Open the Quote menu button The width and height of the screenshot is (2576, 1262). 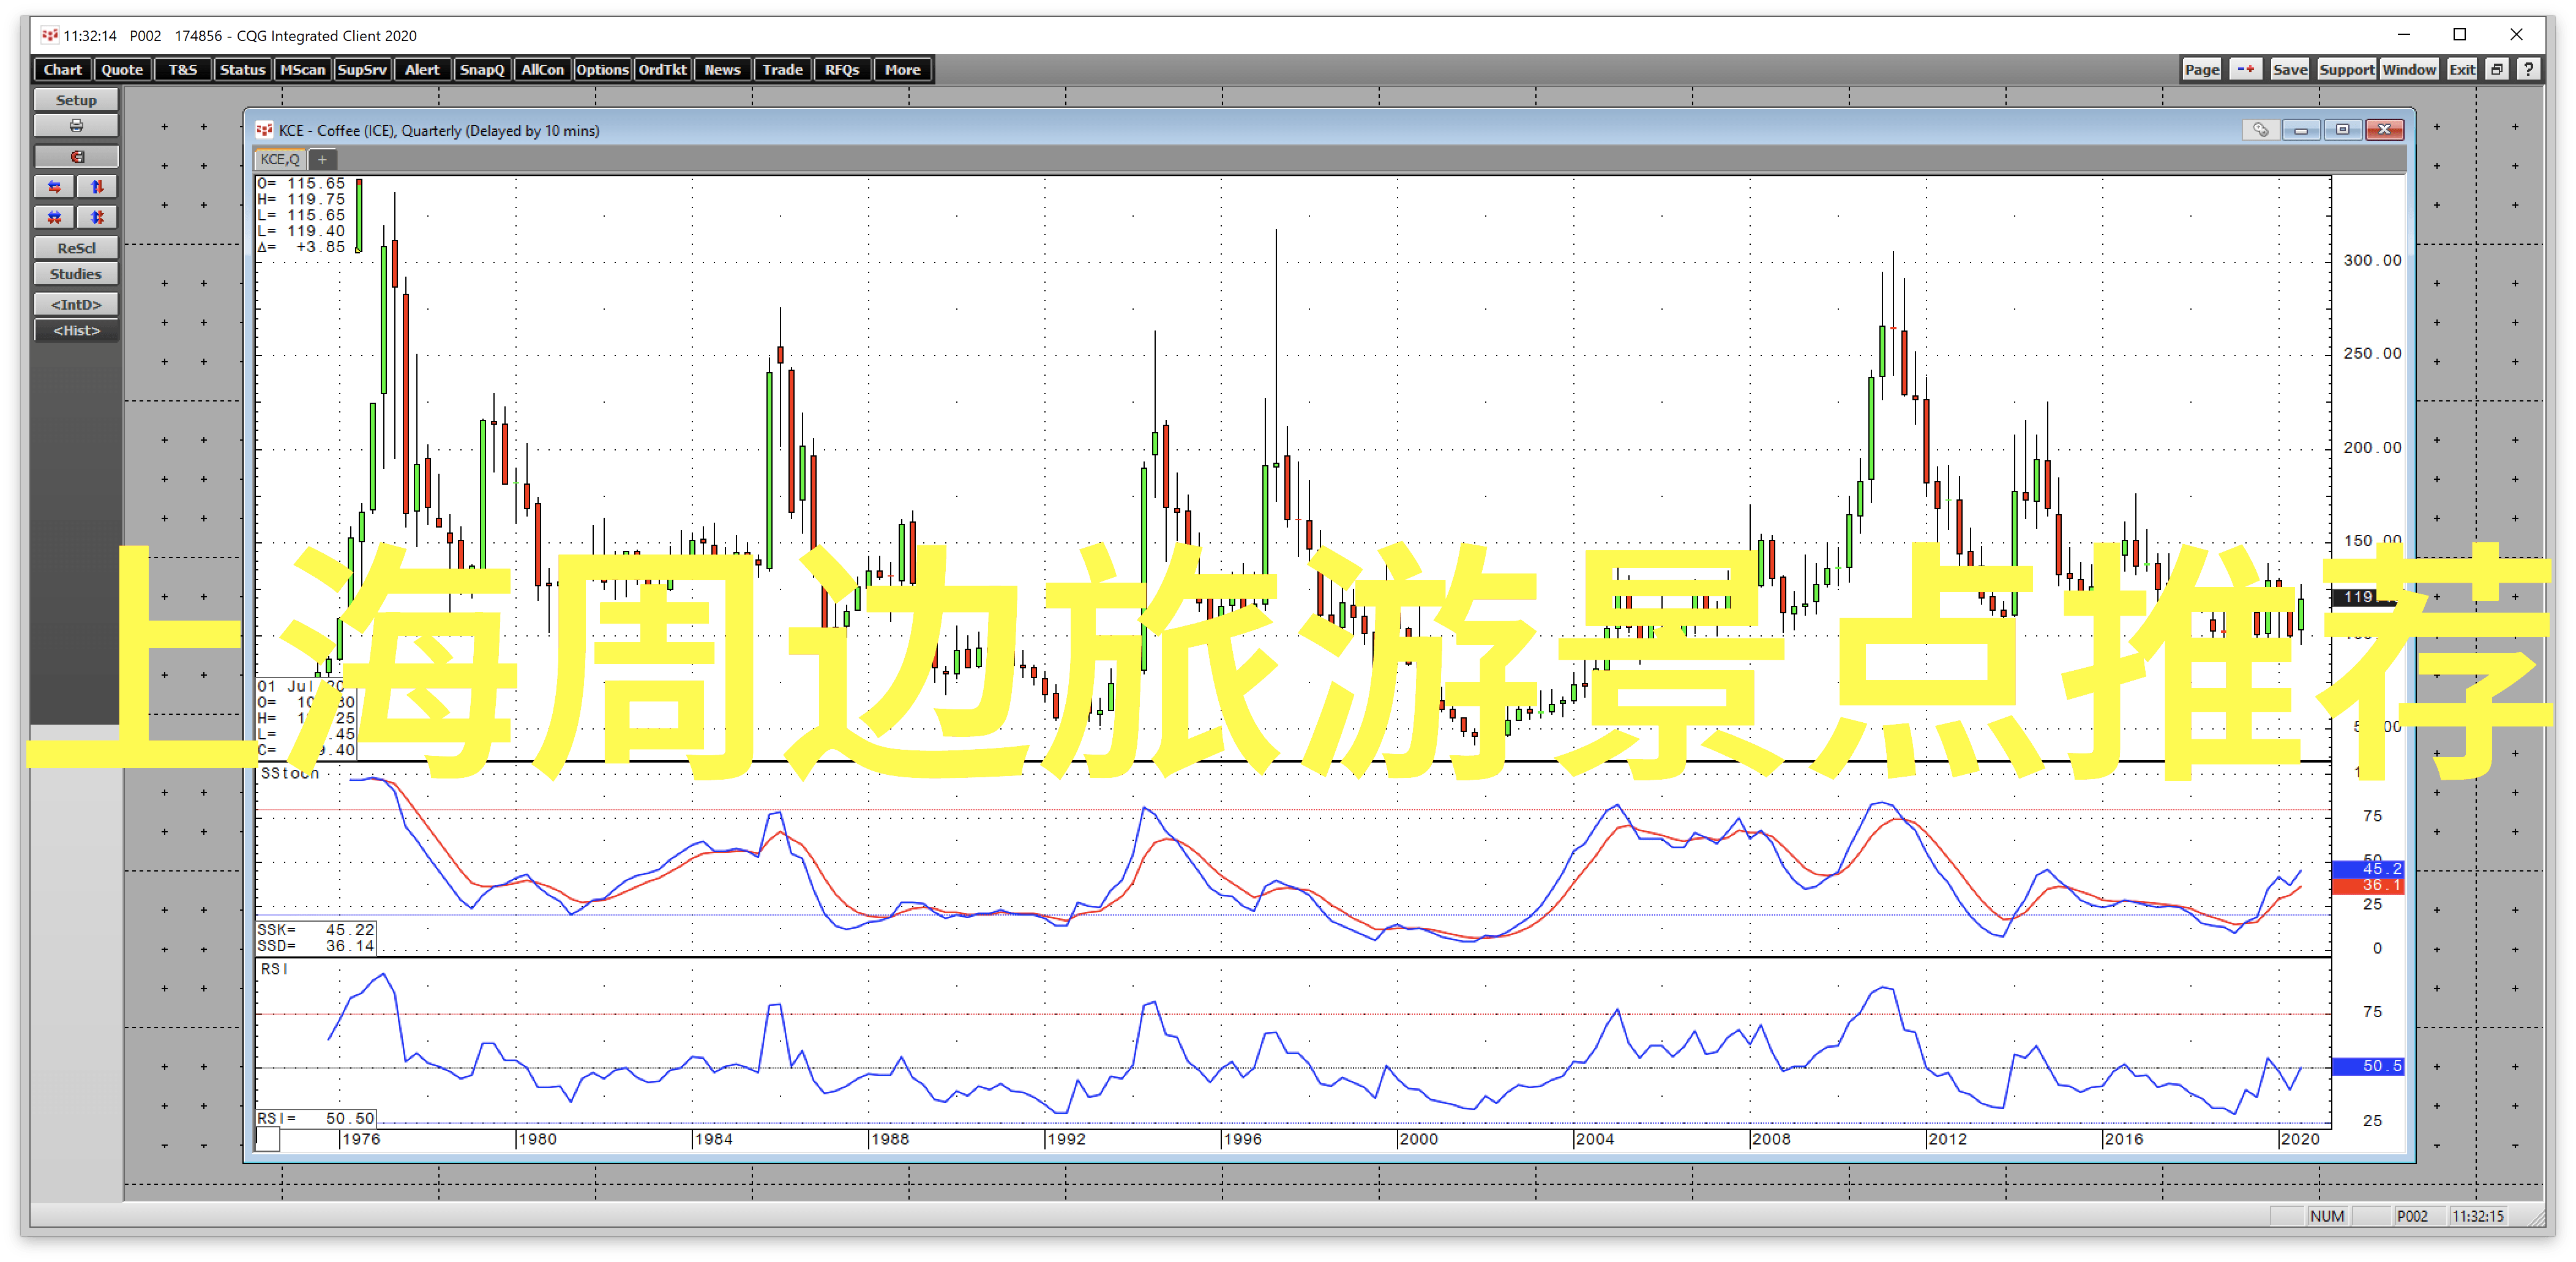[122, 69]
